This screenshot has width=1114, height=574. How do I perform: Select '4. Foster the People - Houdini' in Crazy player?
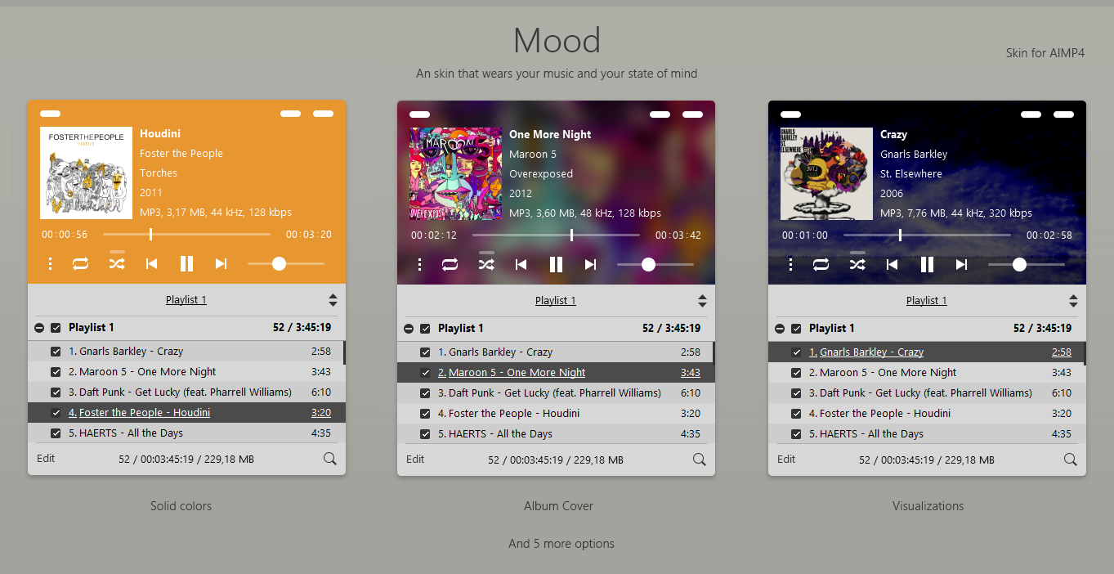tap(927, 414)
